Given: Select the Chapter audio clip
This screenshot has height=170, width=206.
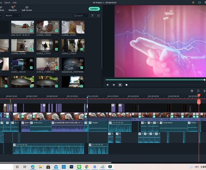Looking at the screenshot, I should (98, 127).
